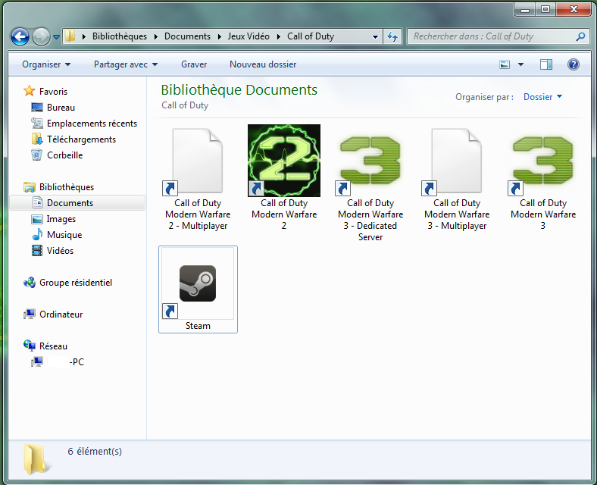Select Modern Warfare 3 - Multiplayer shortcut icon
The width and height of the screenshot is (597, 485).
click(x=457, y=161)
